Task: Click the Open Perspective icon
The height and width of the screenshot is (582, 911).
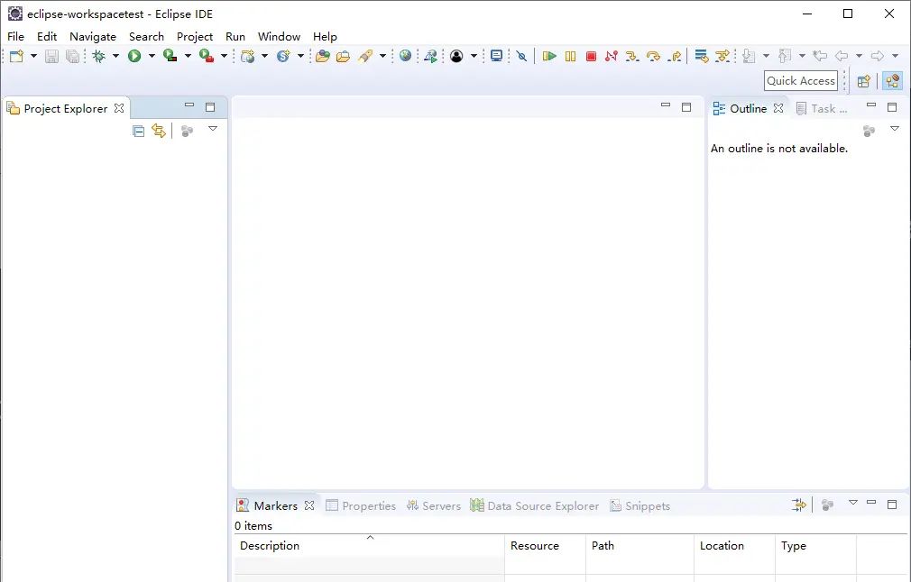Action: point(863,81)
